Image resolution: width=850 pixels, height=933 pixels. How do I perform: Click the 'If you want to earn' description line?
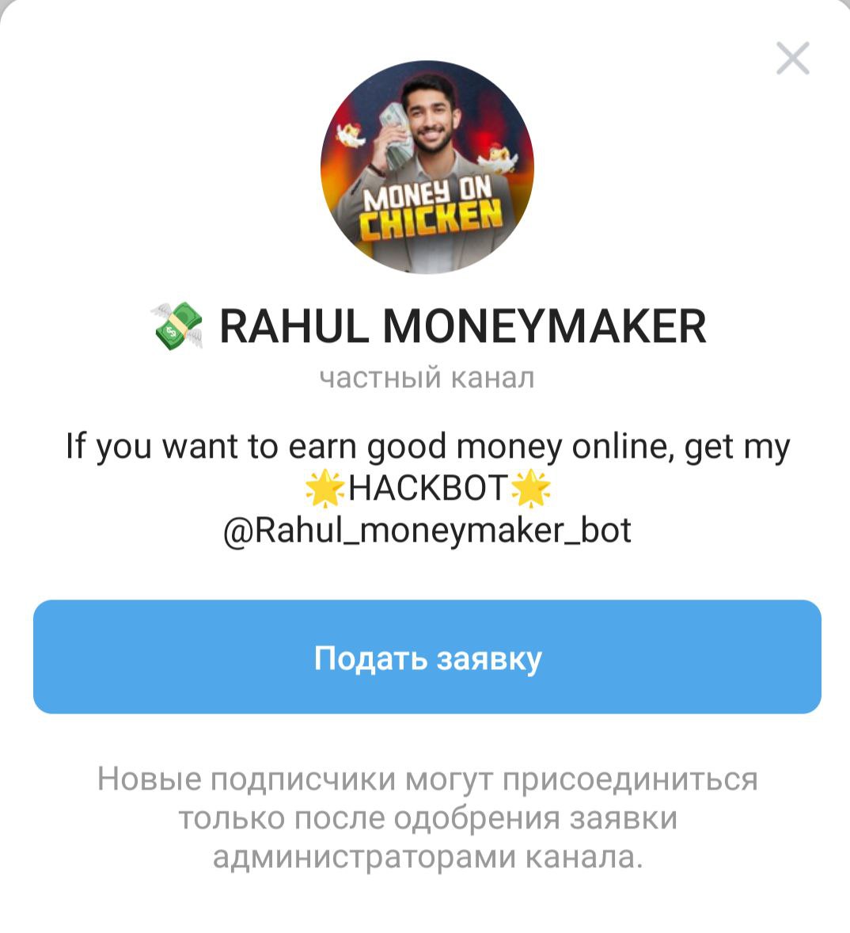coord(428,447)
